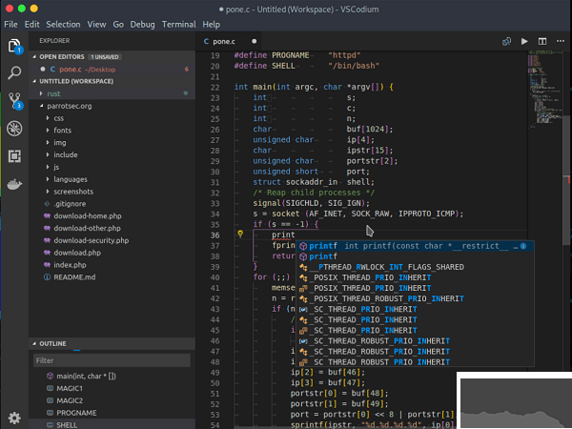The width and height of the screenshot is (572, 429).
Task: Open the Debug menu
Action: click(142, 25)
